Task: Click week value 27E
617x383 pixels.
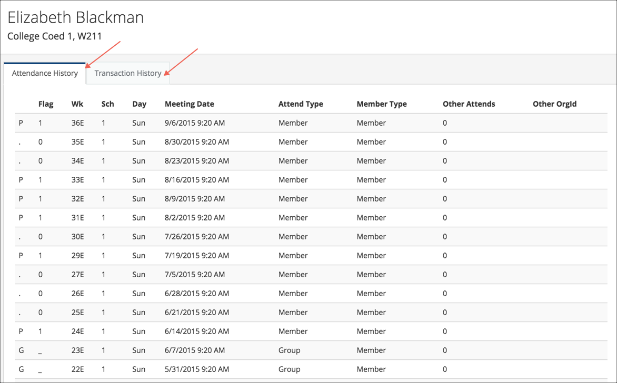Action: pyautogui.click(x=77, y=275)
